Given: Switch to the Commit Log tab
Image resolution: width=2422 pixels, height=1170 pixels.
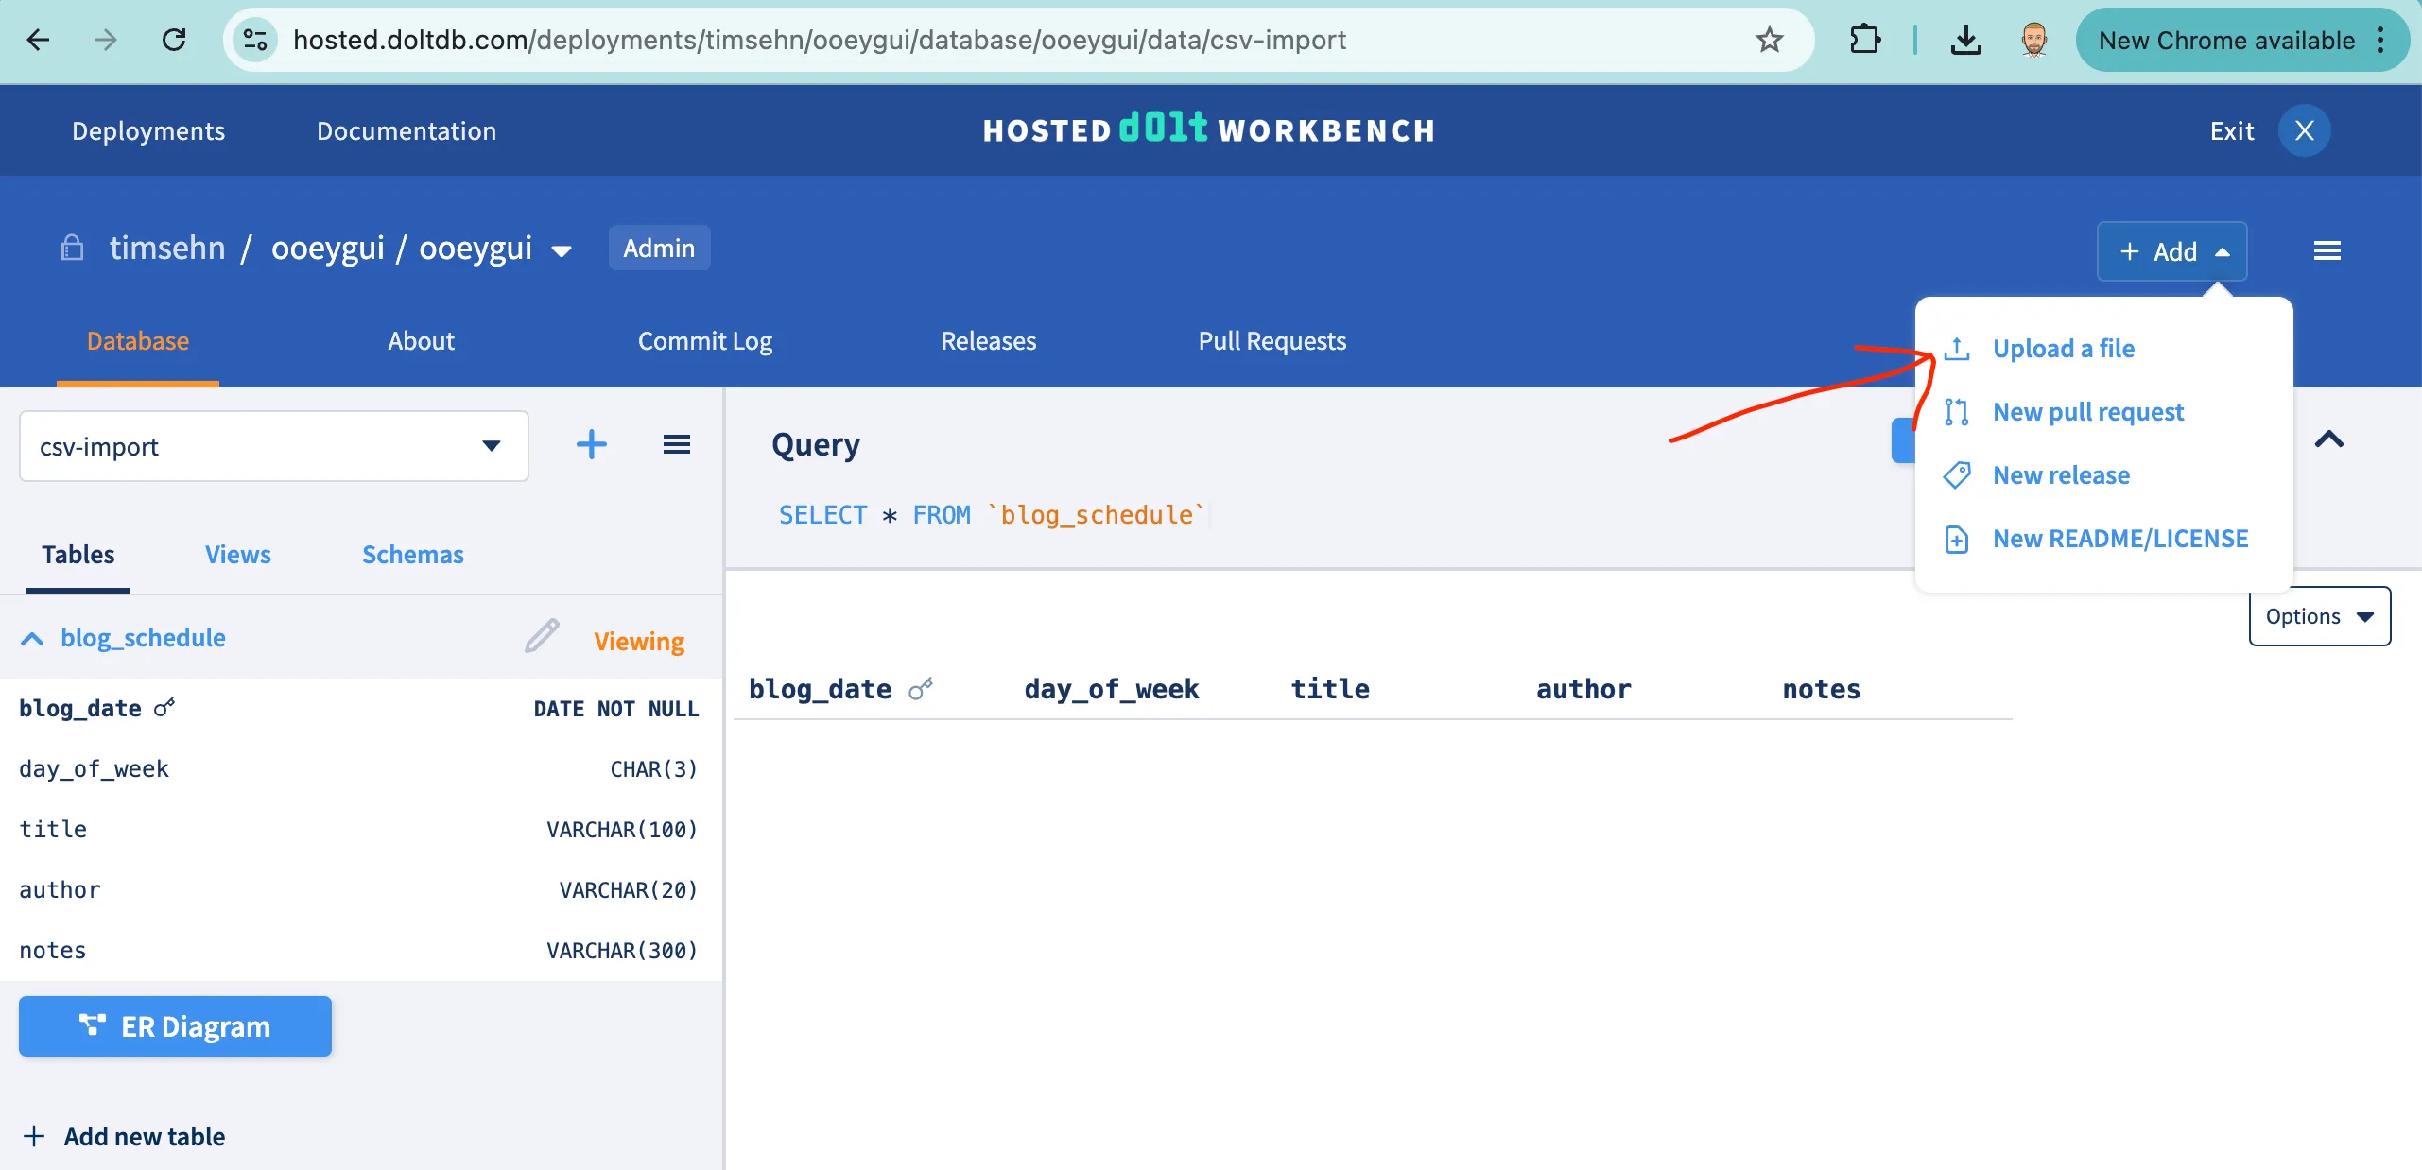Looking at the screenshot, I should pos(704,341).
